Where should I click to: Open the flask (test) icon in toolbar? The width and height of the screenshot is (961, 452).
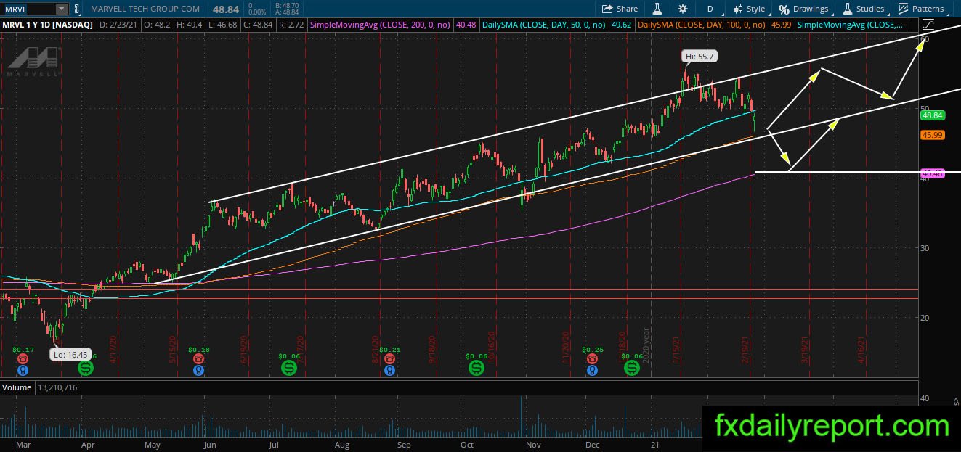pos(657,9)
